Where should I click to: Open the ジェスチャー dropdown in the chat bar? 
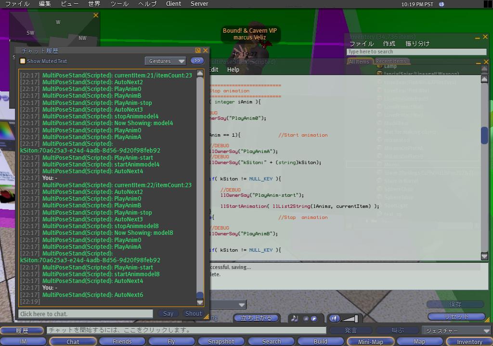[456, 331]
